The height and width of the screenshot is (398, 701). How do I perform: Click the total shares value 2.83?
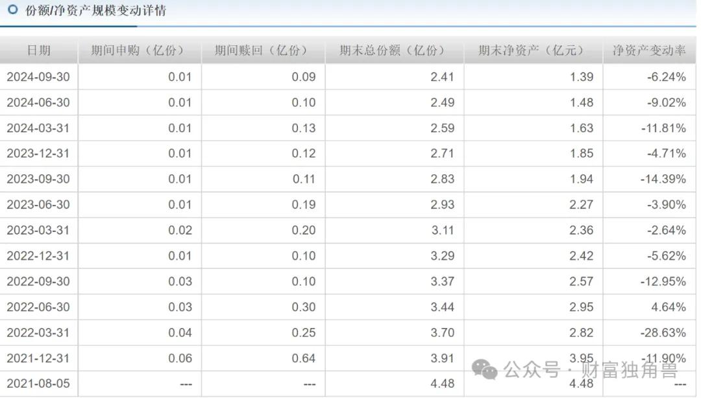tap(443, 179)
